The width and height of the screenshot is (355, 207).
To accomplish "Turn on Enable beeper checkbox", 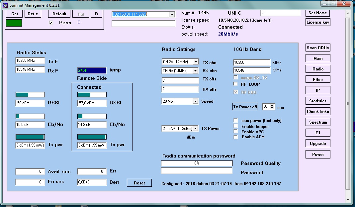I will coord(236,126).
